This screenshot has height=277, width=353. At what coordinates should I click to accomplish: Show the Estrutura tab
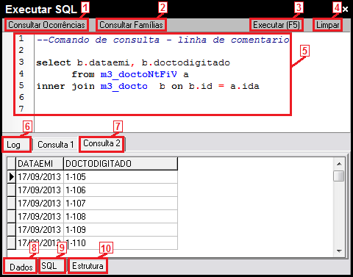[x=88, y=266]
